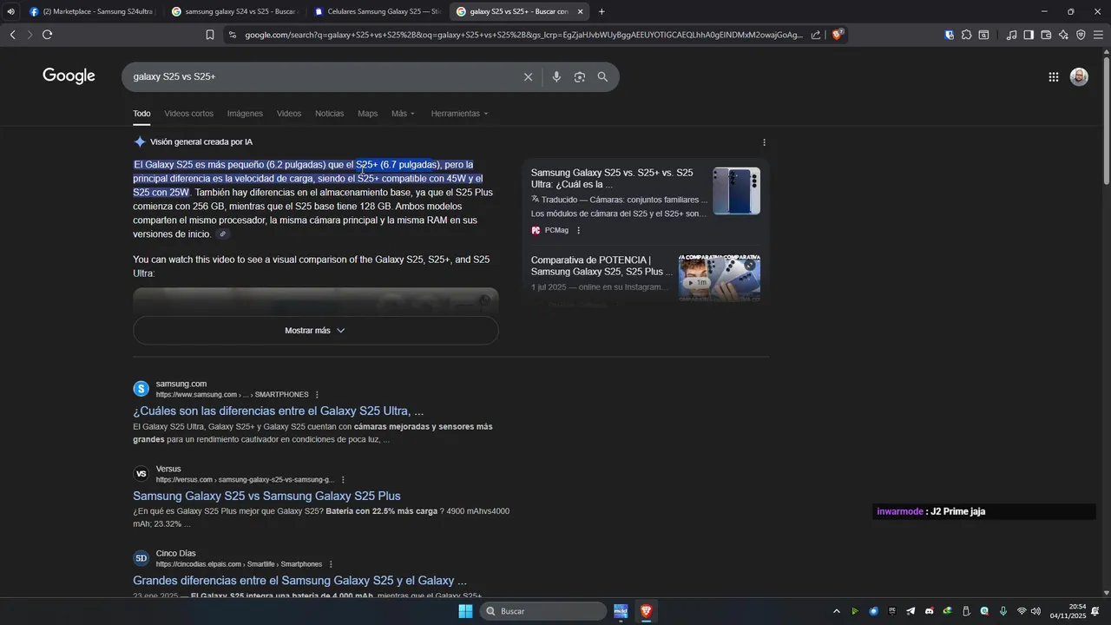Go back to the previous page

point(12,35)
